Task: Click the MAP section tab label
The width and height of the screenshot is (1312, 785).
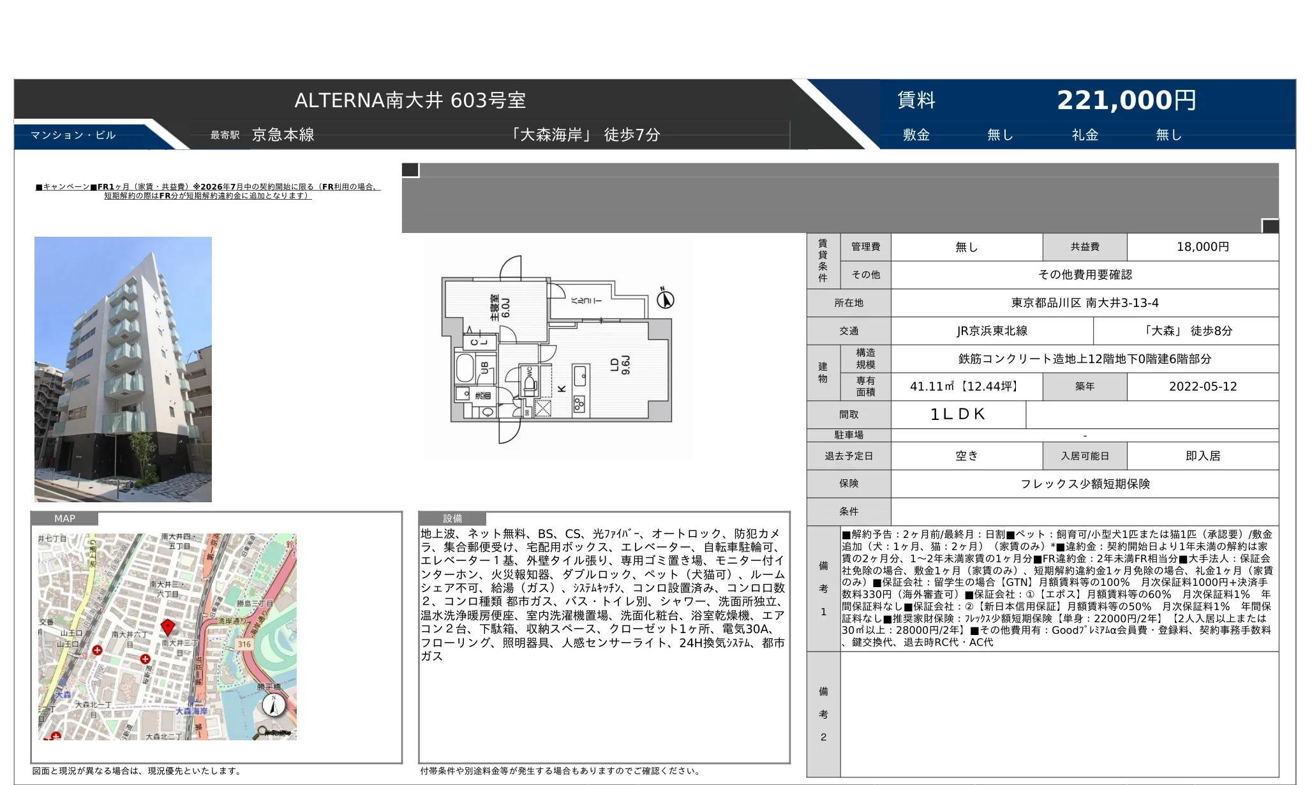Action: [x=65, y=518]
